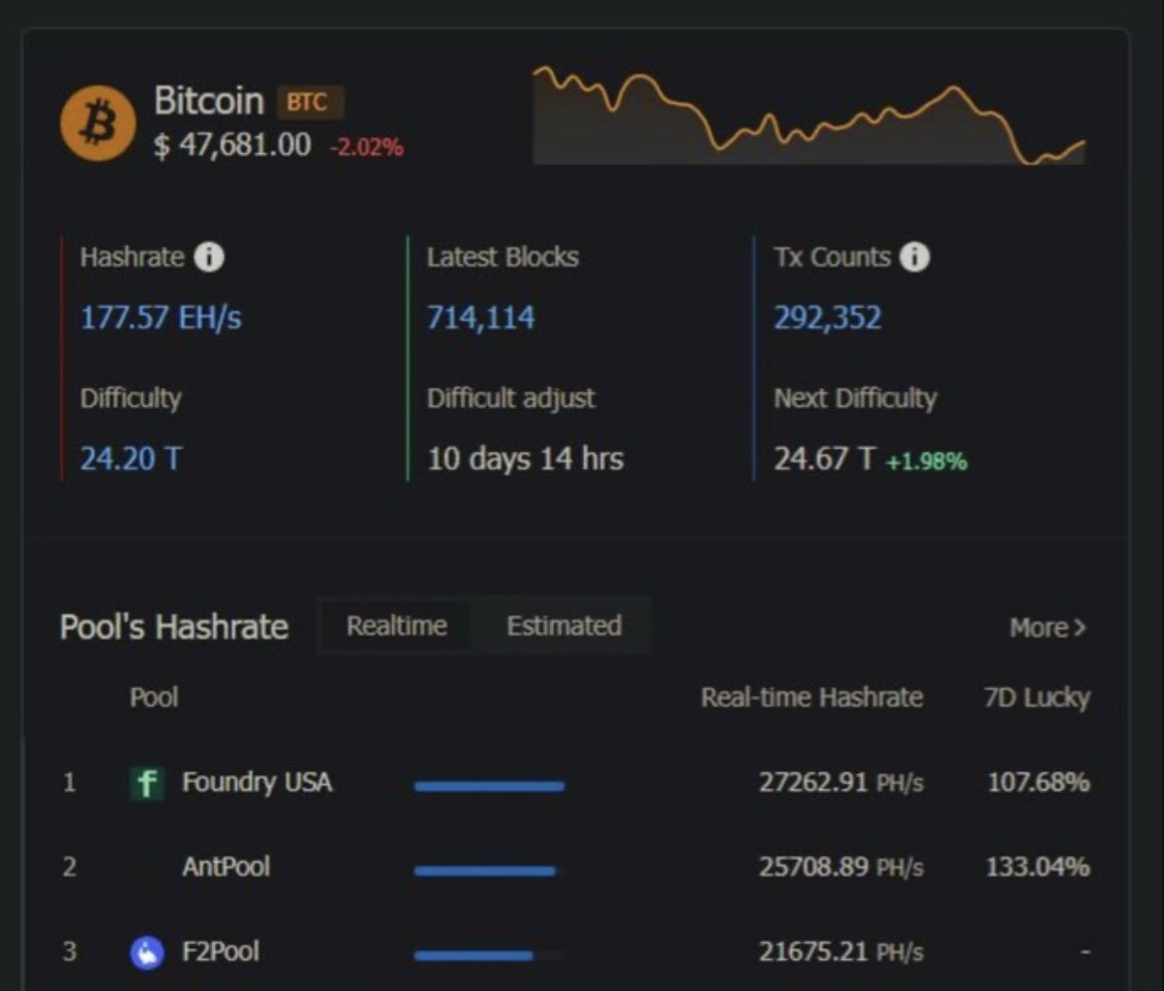
Task: Click the $ 47,681.00 price
Action: (x=233, y=144)
